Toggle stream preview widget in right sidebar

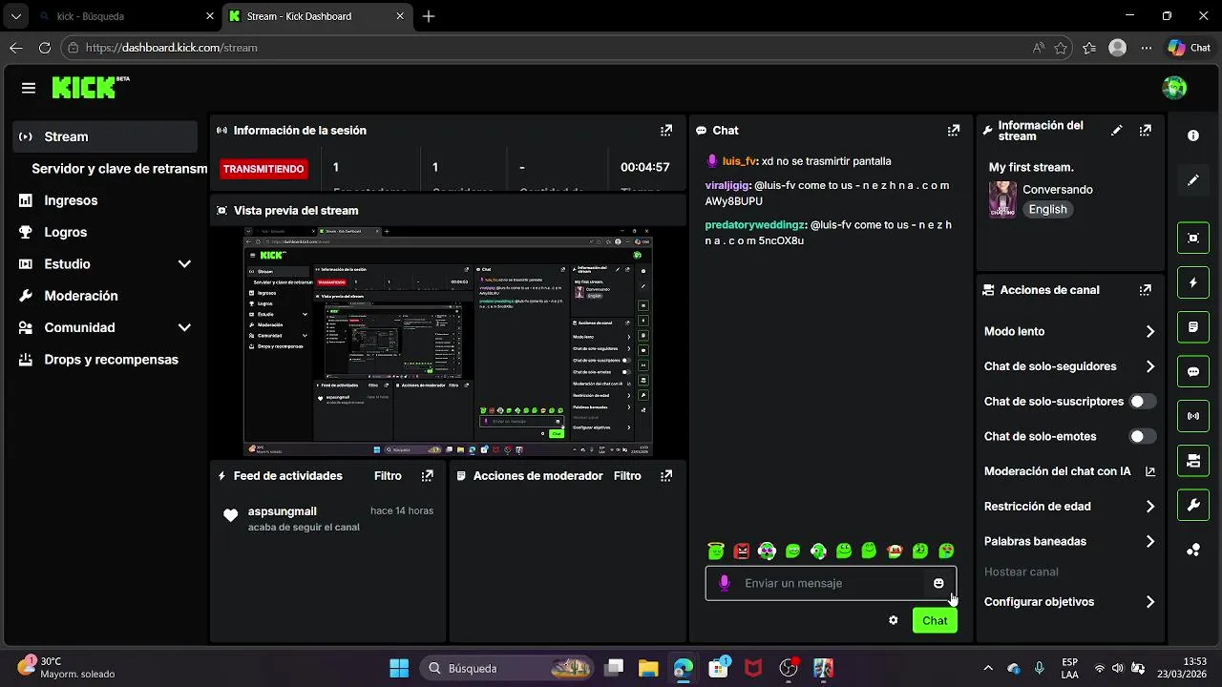[1193, 238]
